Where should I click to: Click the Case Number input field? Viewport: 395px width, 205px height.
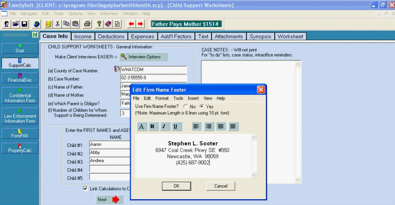154,78
